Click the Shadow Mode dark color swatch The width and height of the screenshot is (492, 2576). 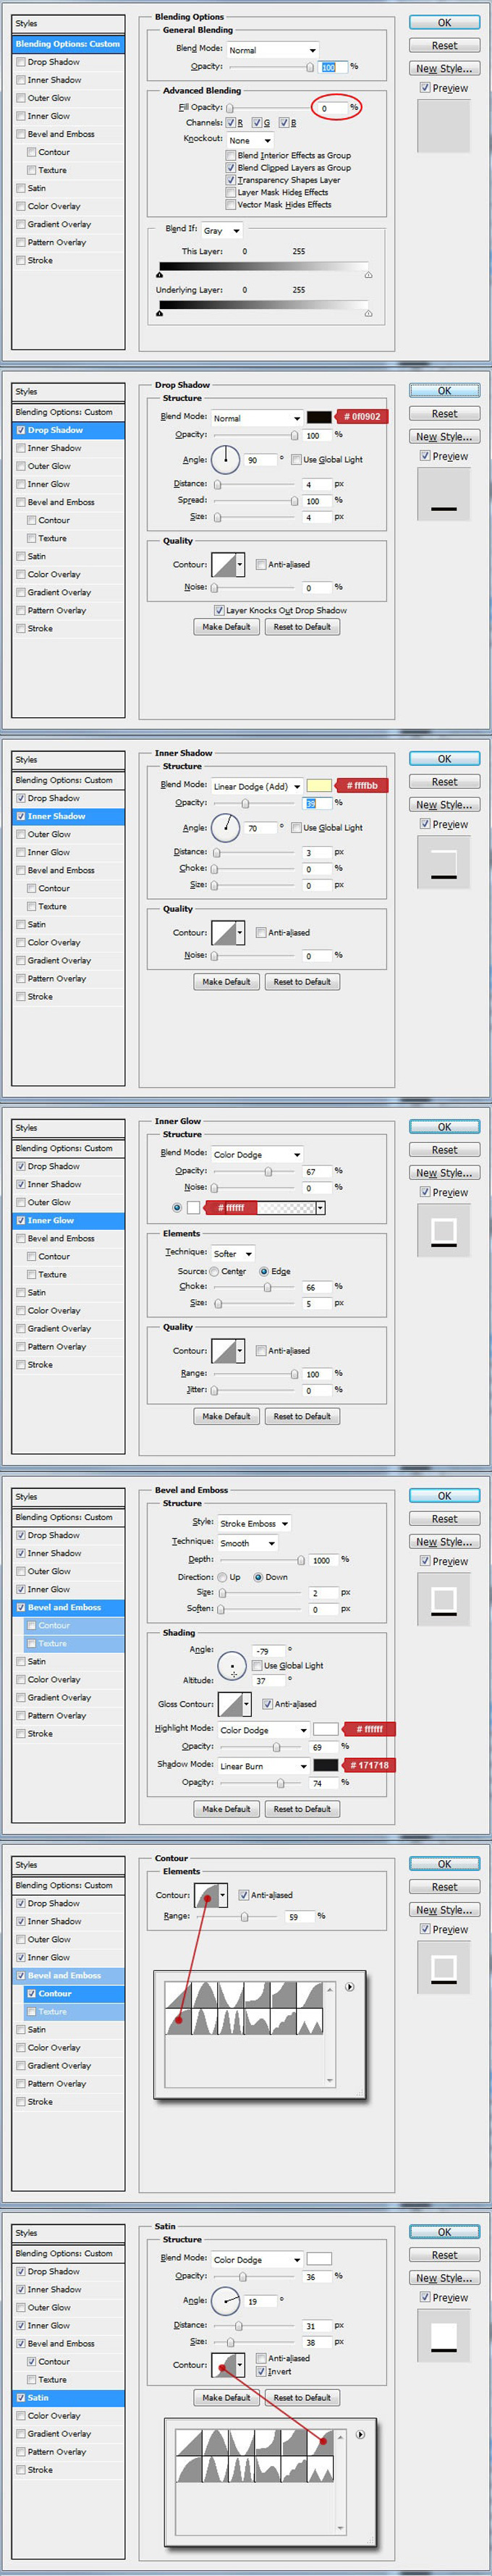coord(326,1765)
